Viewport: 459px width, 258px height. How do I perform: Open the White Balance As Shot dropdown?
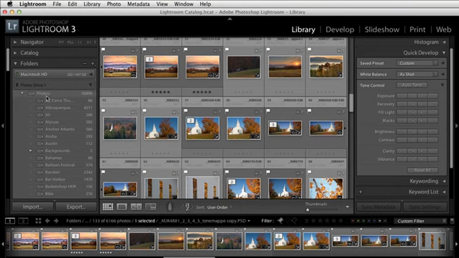tap(417, 74)
